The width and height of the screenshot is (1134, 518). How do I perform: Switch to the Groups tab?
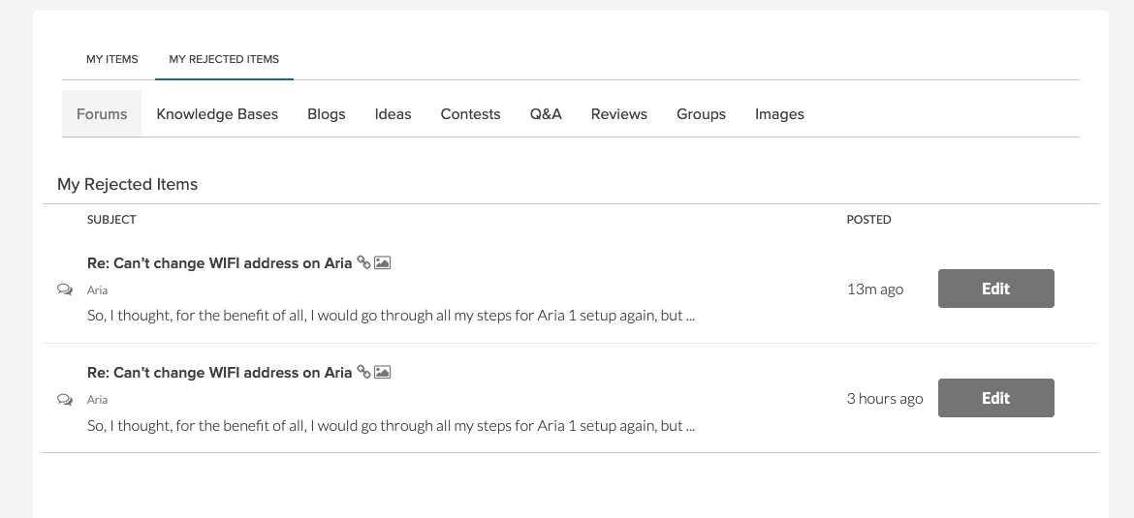click(701, 114)
